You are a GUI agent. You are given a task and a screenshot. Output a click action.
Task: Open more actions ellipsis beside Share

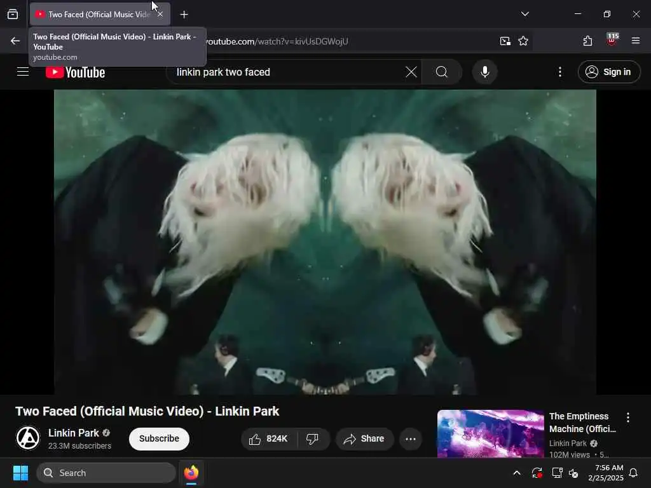pos(411,439)
